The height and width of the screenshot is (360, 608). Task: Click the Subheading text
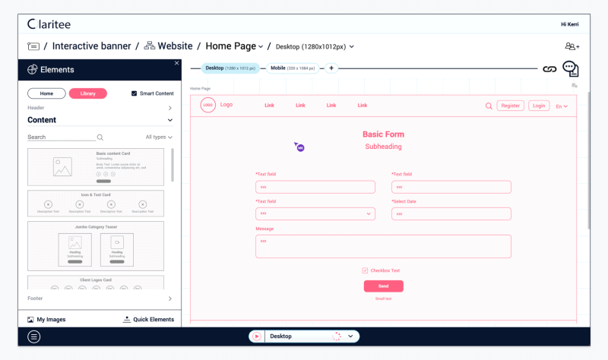click(384, 147)
